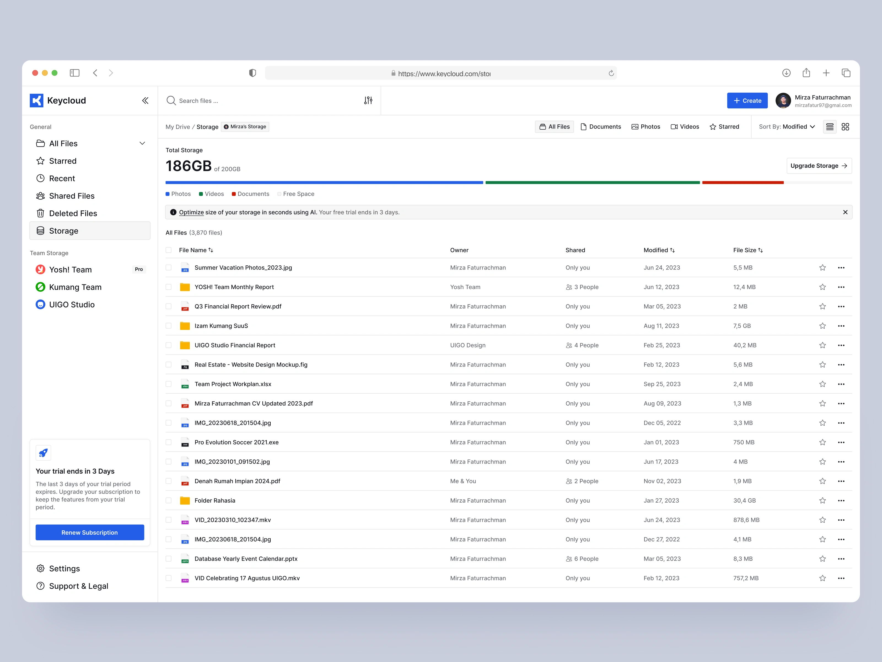The height and width of the screenshot is (662, 882).
Task: Open search filter settings icon
Action: click(x=368, y=101)
